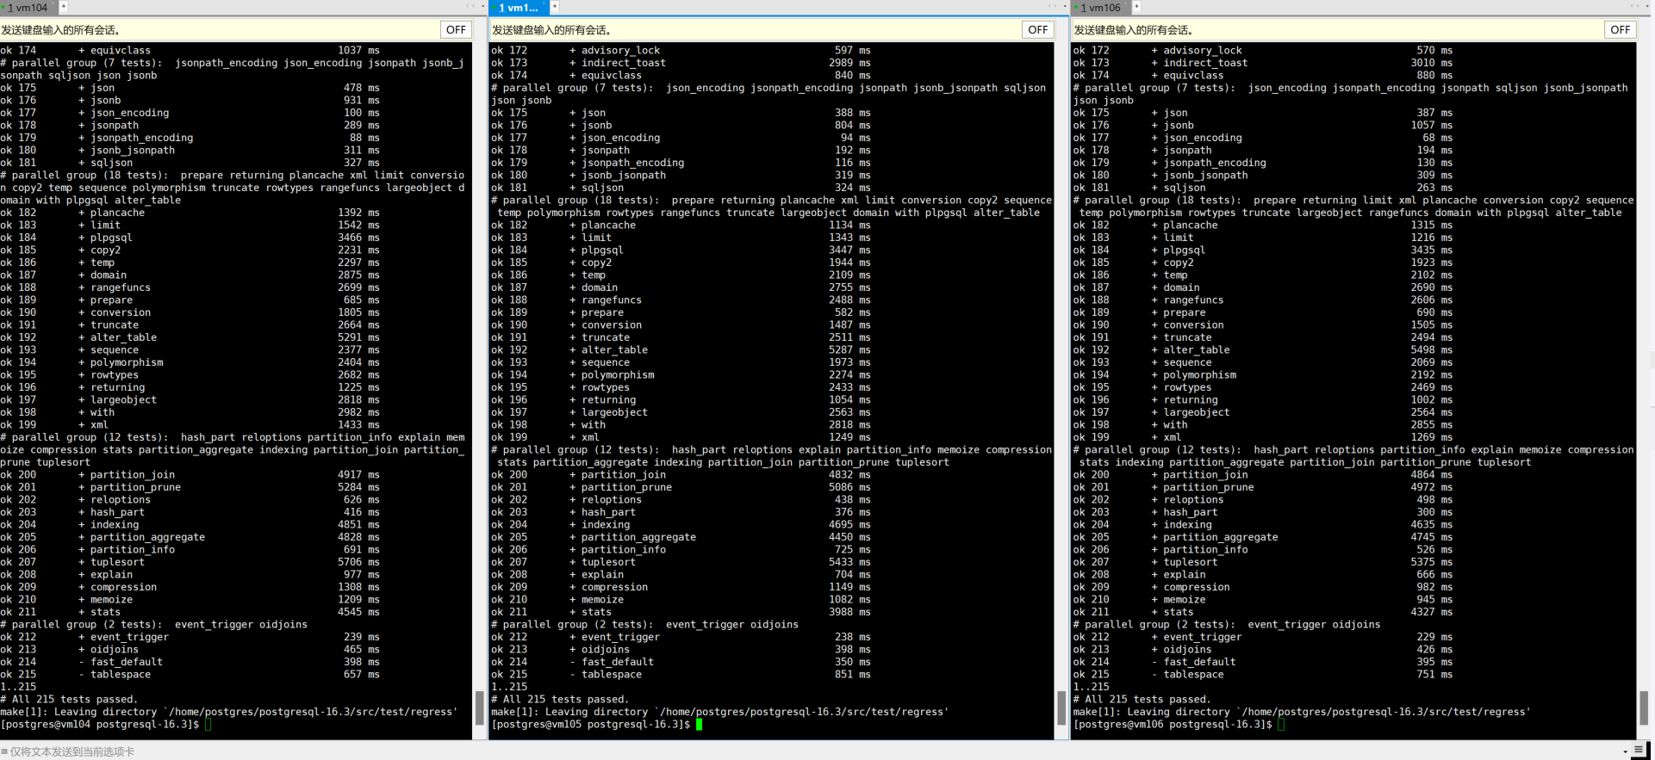Click the partition_prune row in vm104 pane
1655x760 pixels.
pyautogui.click(x=190, y=487)
